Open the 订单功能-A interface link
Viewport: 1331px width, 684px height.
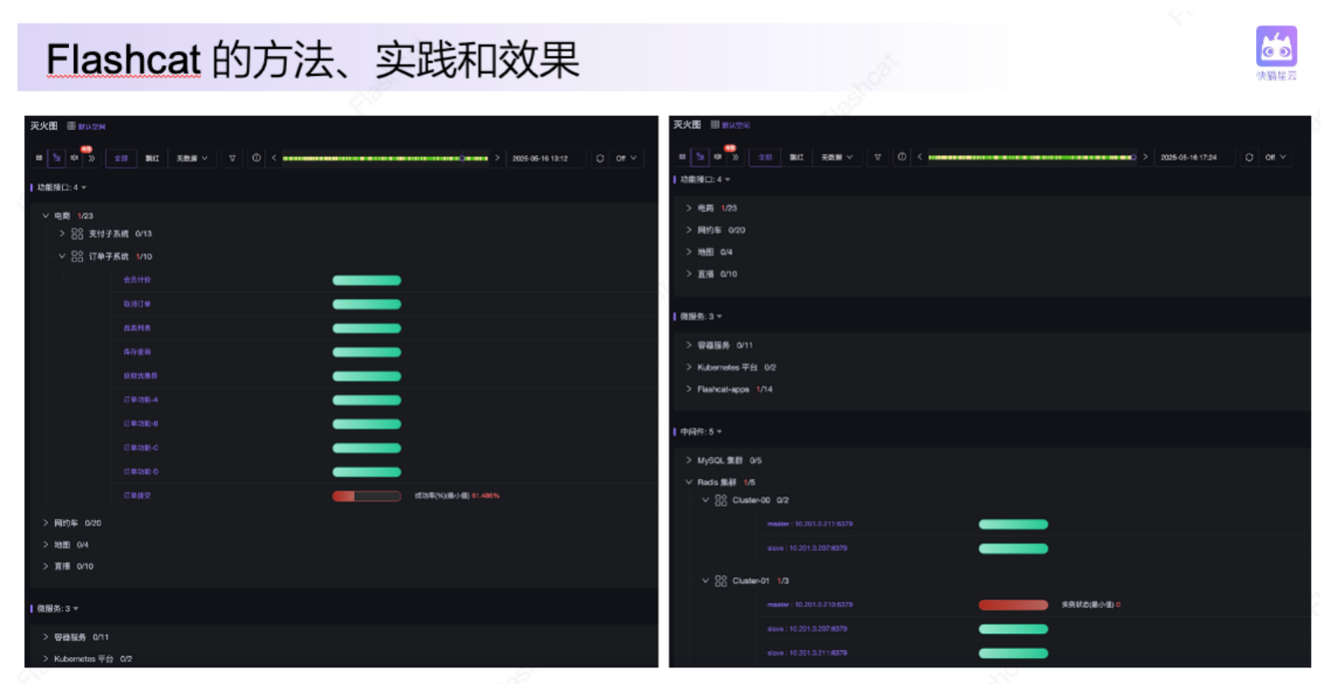tap(140, 400)
